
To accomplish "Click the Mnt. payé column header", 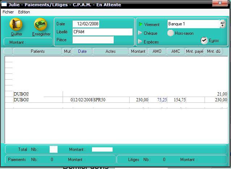I will [194, 51].
